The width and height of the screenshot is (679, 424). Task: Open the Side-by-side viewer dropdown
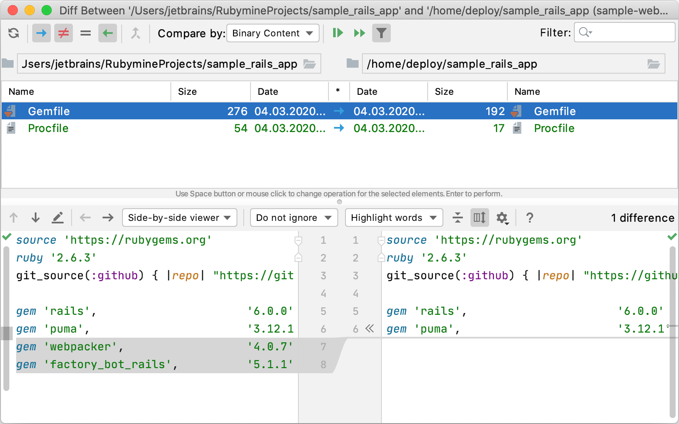[179, 218]
